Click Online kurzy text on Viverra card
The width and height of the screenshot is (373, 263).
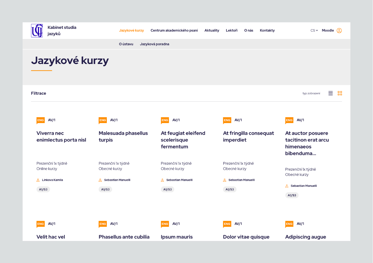pyautogui.click(x=47, y=169)
